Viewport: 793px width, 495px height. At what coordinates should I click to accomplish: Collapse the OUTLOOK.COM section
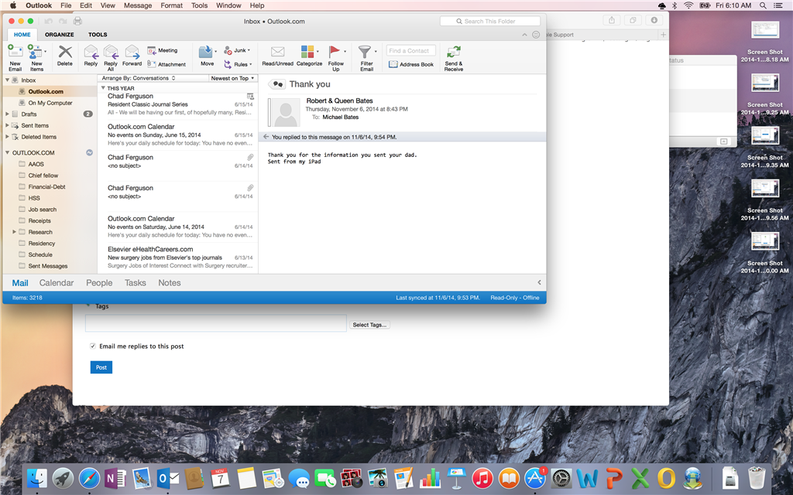tap(7, 152)
